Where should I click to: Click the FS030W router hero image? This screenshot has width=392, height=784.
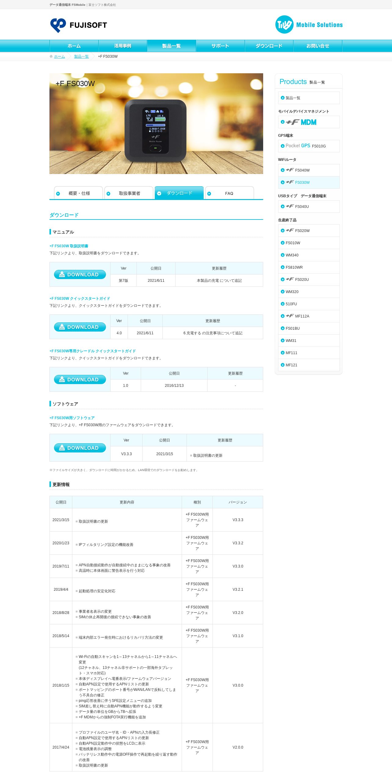tap(156, 124)
